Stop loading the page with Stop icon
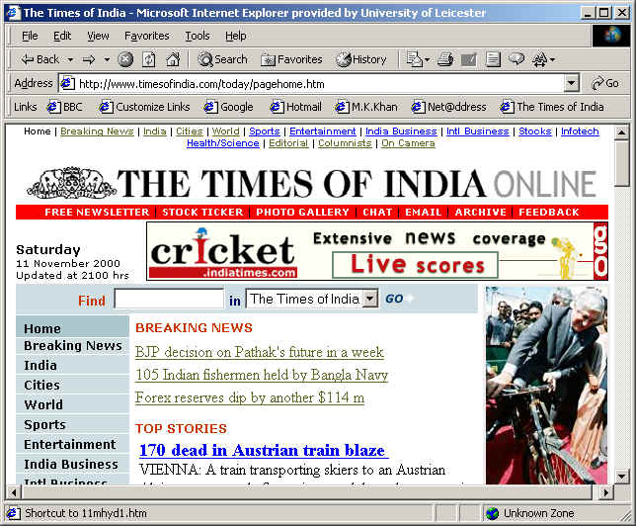636x526 pixels. click(x=125, y=59)
